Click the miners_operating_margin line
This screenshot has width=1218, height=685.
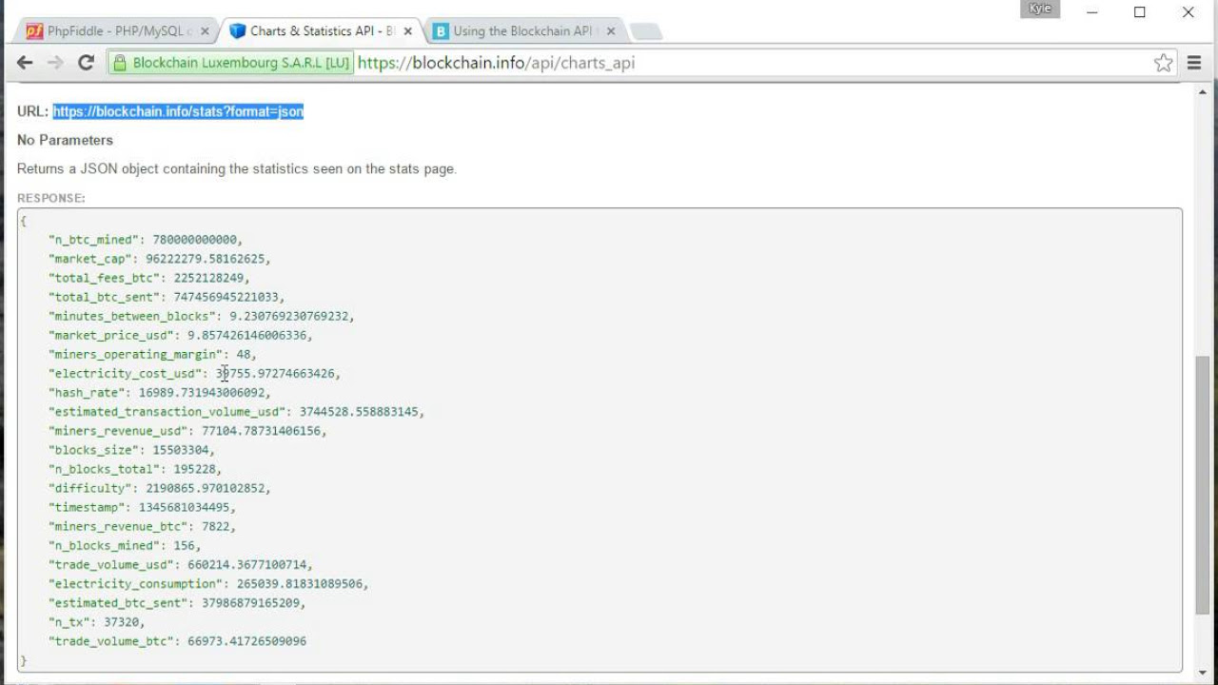152,354
